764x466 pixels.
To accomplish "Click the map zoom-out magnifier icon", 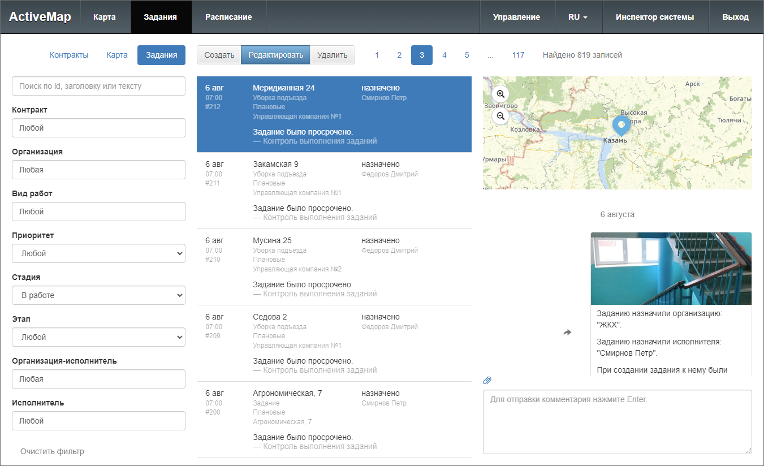I will tap(500, 116).
